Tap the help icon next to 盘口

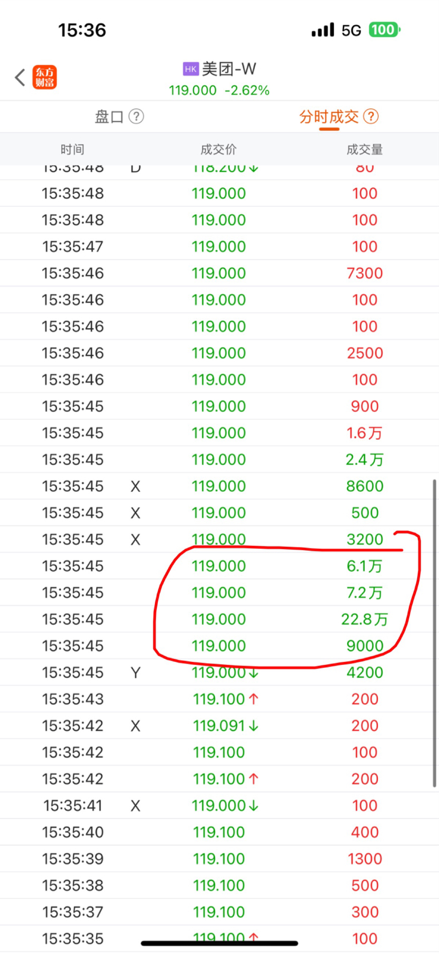click(136, 117)
